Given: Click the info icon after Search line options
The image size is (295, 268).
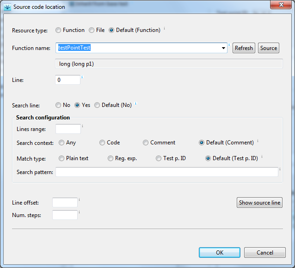Looking at the screenshot, I should pyautogui.click(x=135, y=103).
